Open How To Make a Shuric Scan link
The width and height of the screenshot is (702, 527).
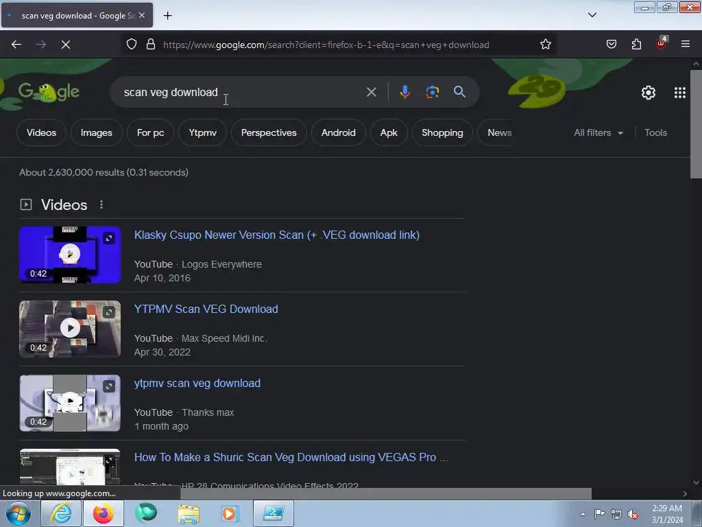[291, 457]
